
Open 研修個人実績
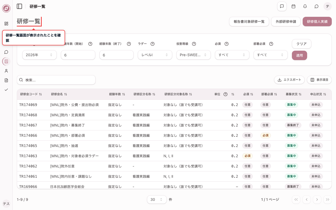pyautogui.click(x=317, y=22)
